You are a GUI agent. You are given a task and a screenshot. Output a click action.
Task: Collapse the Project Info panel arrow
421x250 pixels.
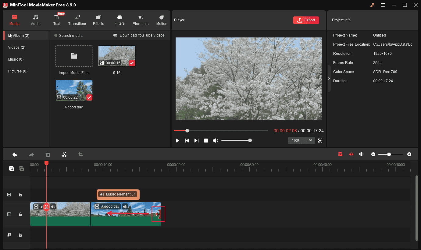point(329,79)
